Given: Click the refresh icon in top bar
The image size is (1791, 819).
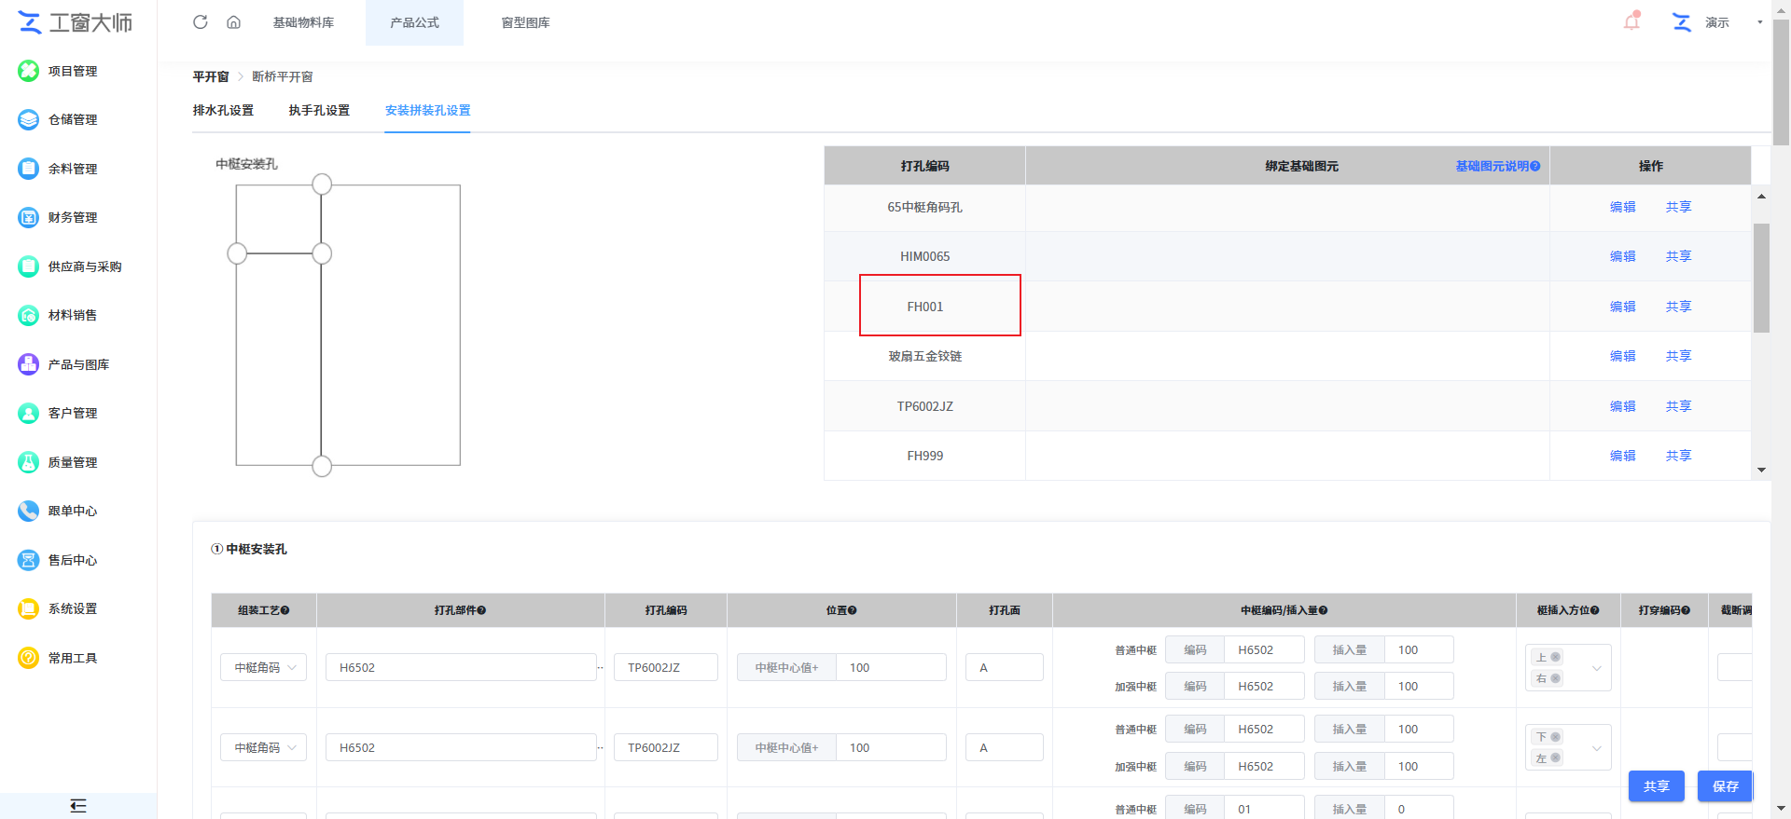Looking at the screenshot, I should point(200,22).
